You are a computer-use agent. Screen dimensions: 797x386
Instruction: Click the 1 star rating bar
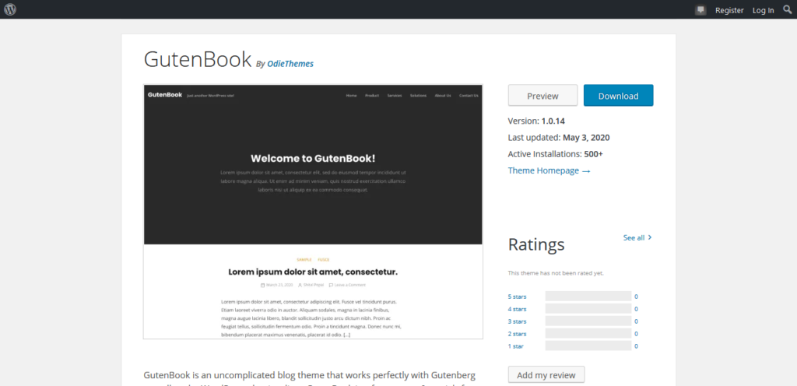coord(588,346)
